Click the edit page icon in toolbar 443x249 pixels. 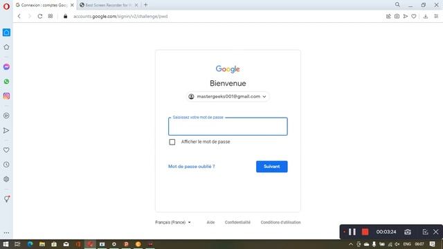pyautogui.click(x=388, y=17)
